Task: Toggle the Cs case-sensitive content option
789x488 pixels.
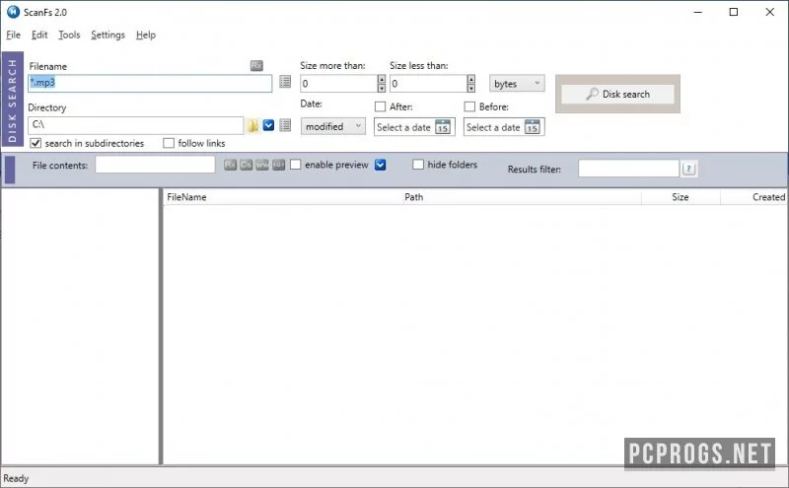Action: [x=246, y=165]
